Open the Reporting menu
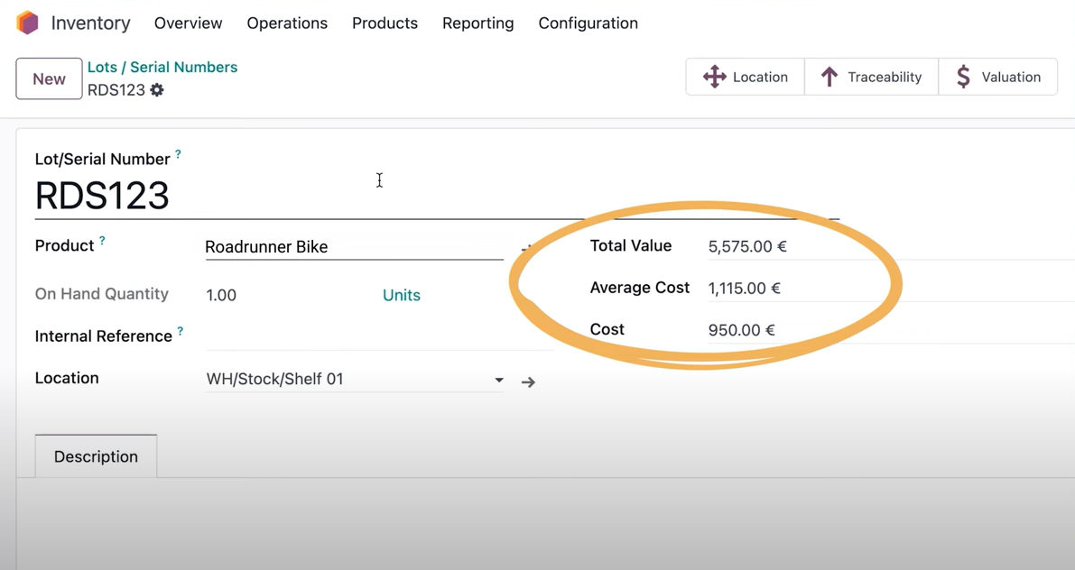The image size is (1075, 570). pyautogui.click(x=477, y=23)
